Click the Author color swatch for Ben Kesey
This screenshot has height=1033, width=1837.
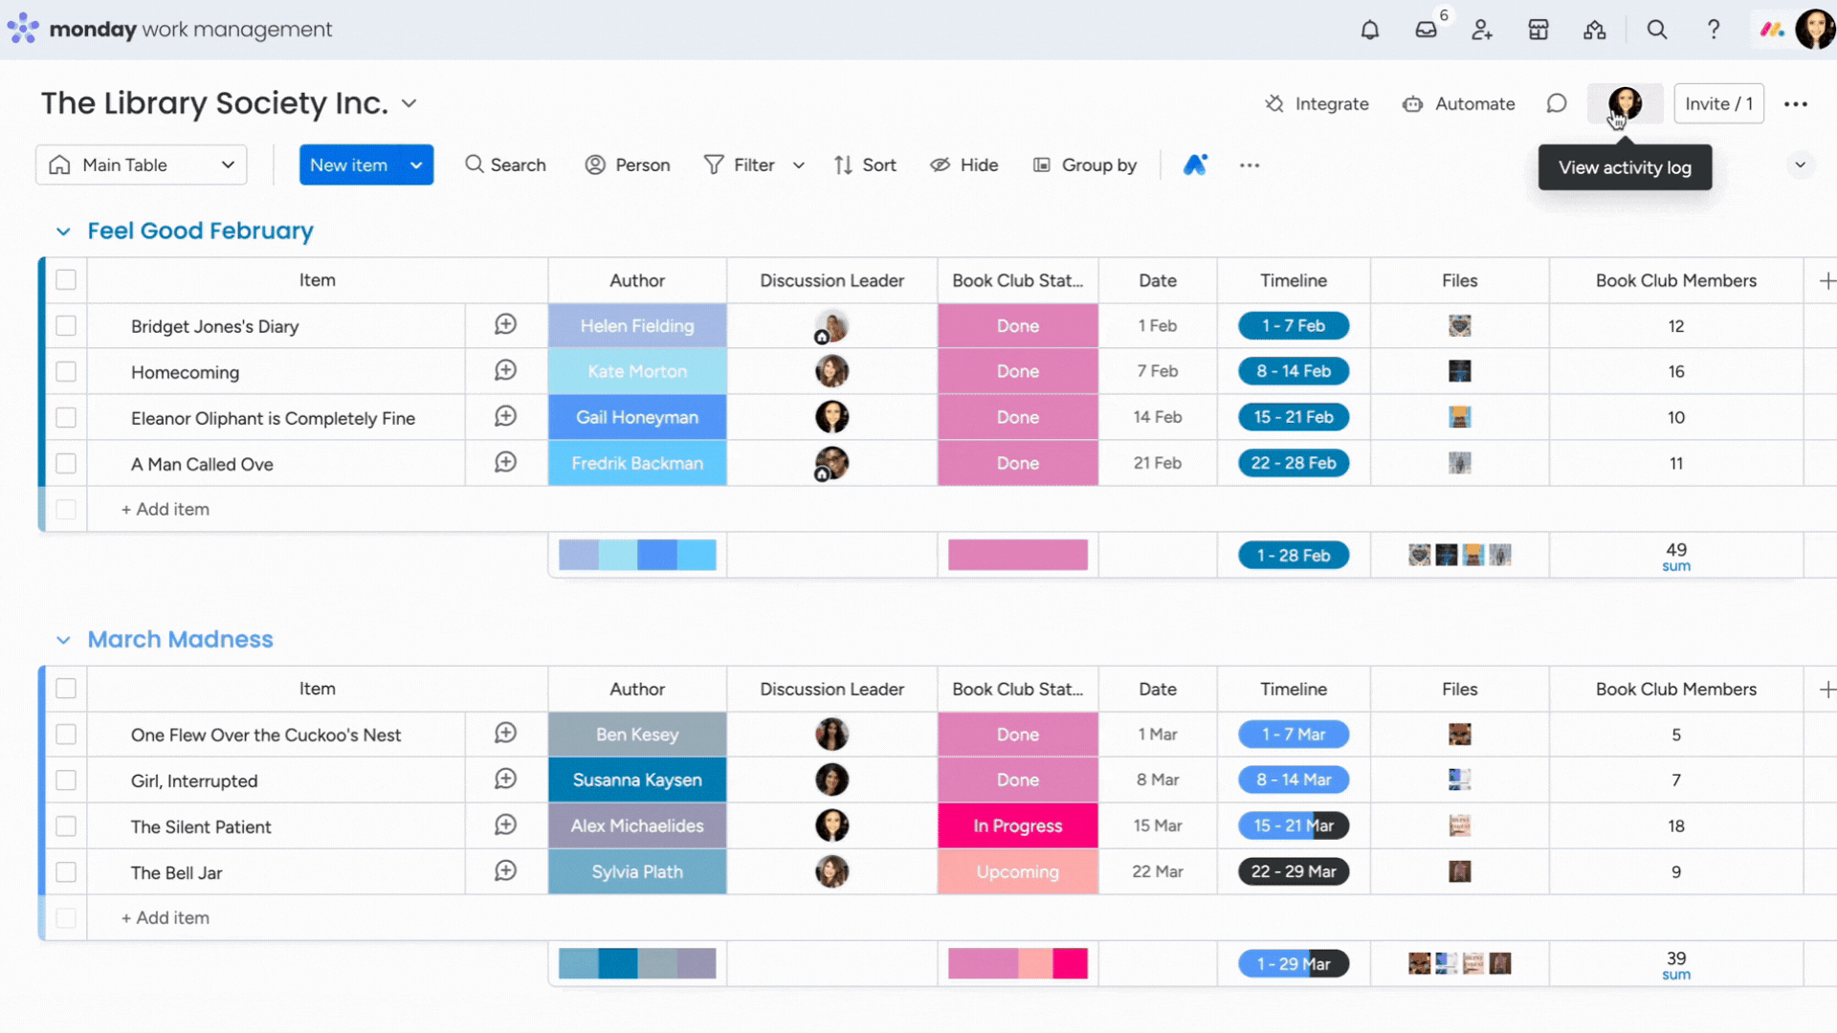[637, 734]
